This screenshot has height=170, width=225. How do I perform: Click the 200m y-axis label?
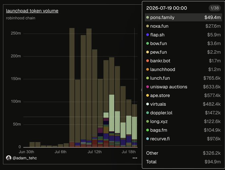(16, 56)
